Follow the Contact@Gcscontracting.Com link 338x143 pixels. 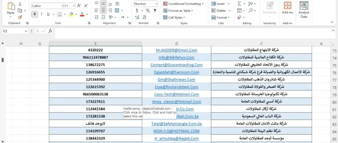176,65
